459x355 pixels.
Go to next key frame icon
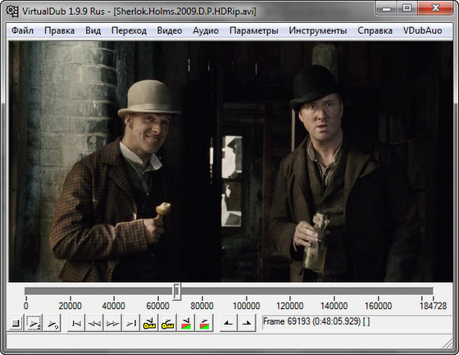click(167, 323)
